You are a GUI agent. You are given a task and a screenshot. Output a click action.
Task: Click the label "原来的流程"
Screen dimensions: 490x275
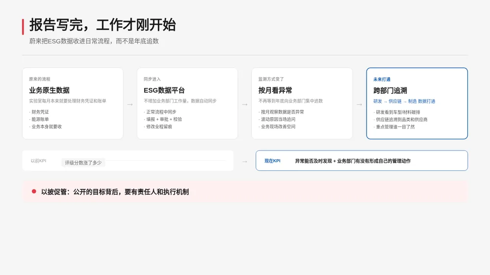point(40,79)
